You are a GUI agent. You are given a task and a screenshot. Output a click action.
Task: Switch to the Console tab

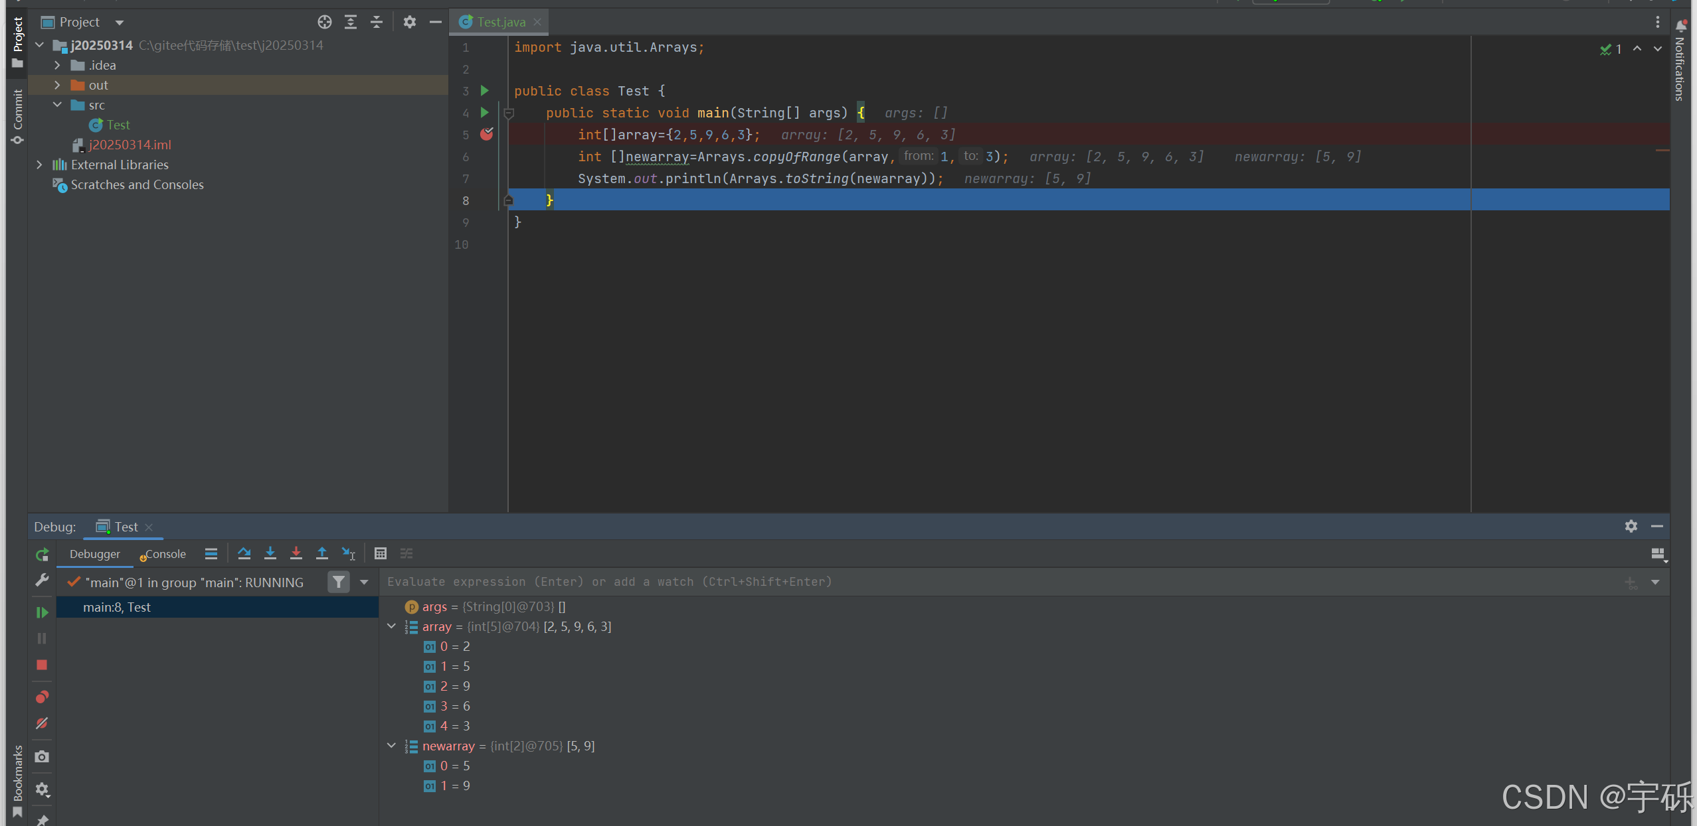tap(164, 554)
